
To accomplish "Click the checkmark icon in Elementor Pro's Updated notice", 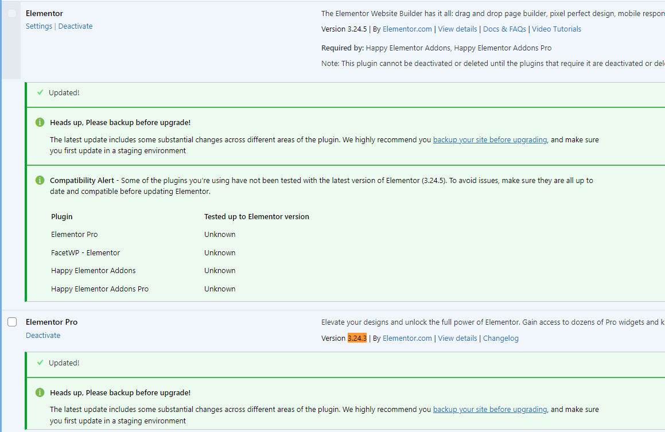I will (40, 363).
